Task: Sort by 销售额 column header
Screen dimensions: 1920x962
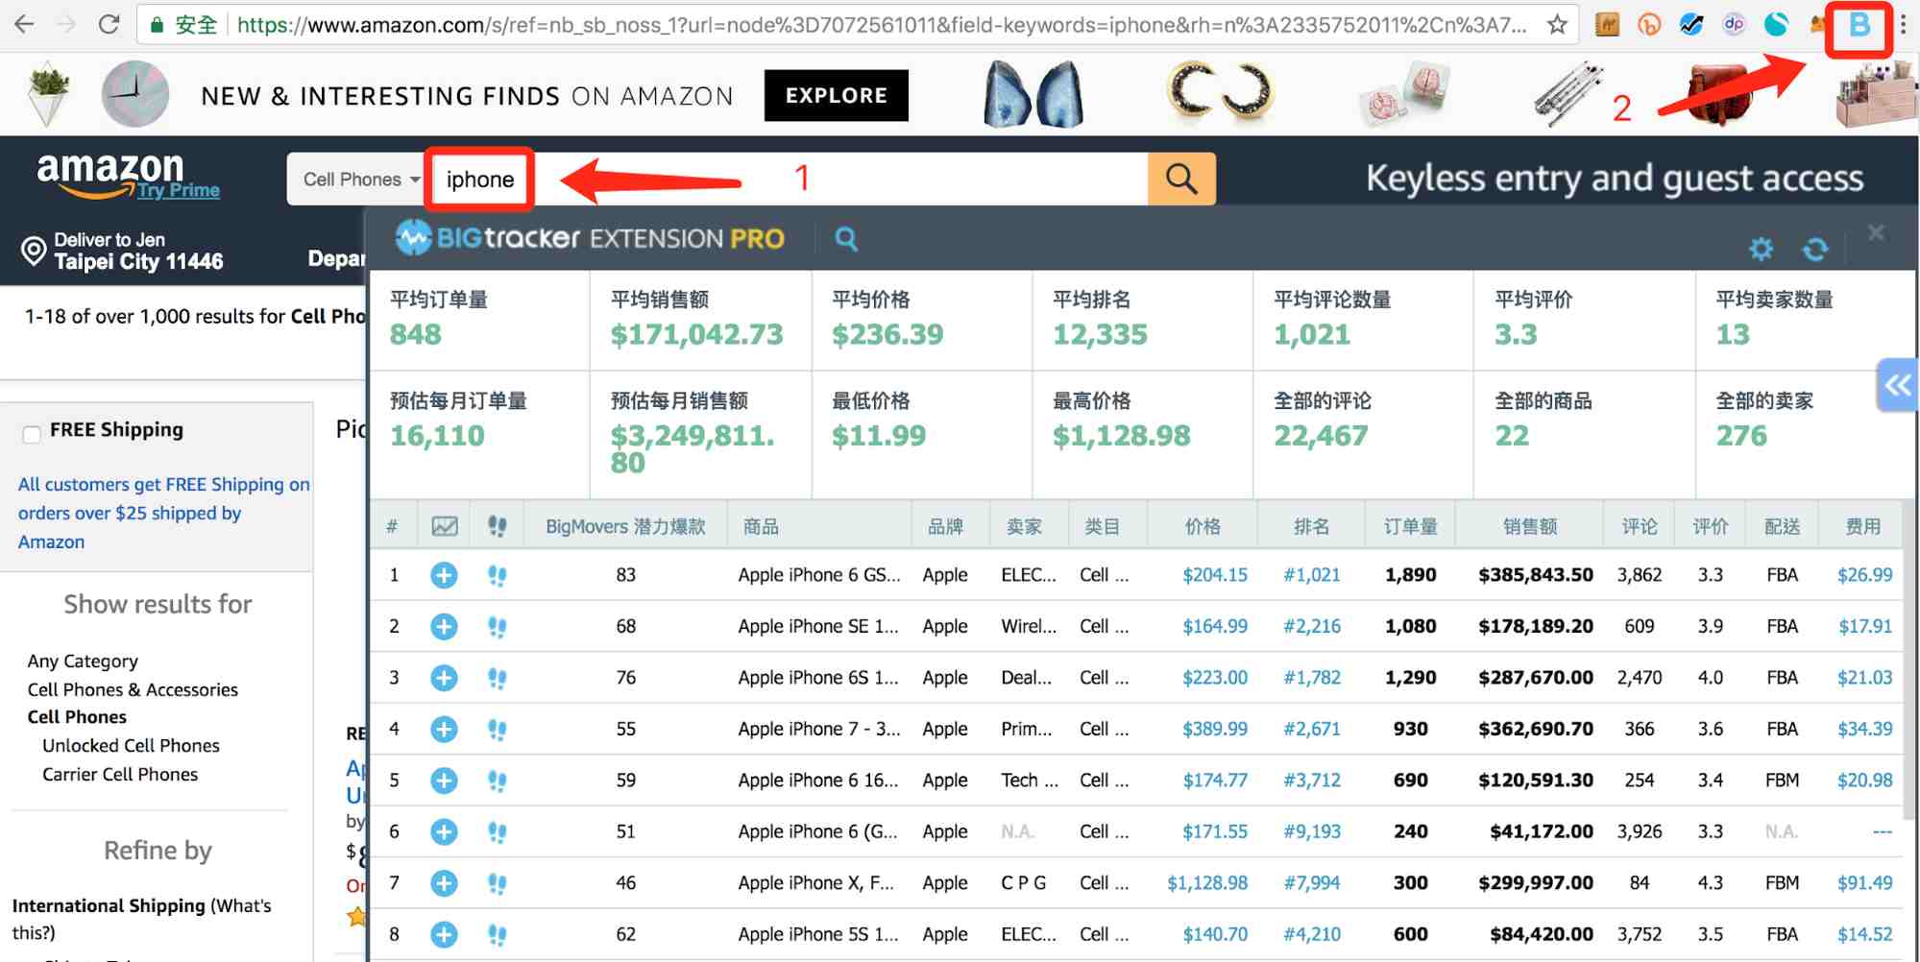Action: click(x=1529, y=526)
